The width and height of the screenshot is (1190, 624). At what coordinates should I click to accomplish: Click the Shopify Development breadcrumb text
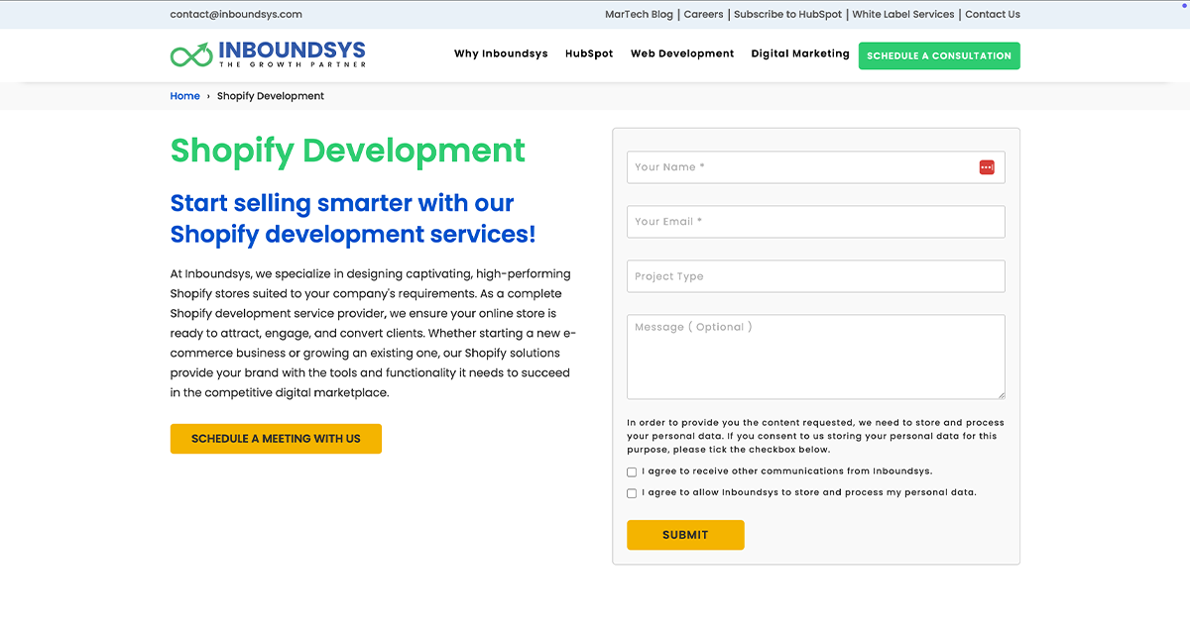point(271,96)
